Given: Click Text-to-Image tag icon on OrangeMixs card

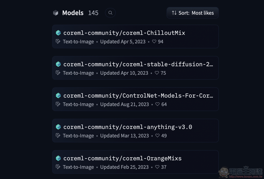Looking at the screenshot, I should click(x=58, y=167).
